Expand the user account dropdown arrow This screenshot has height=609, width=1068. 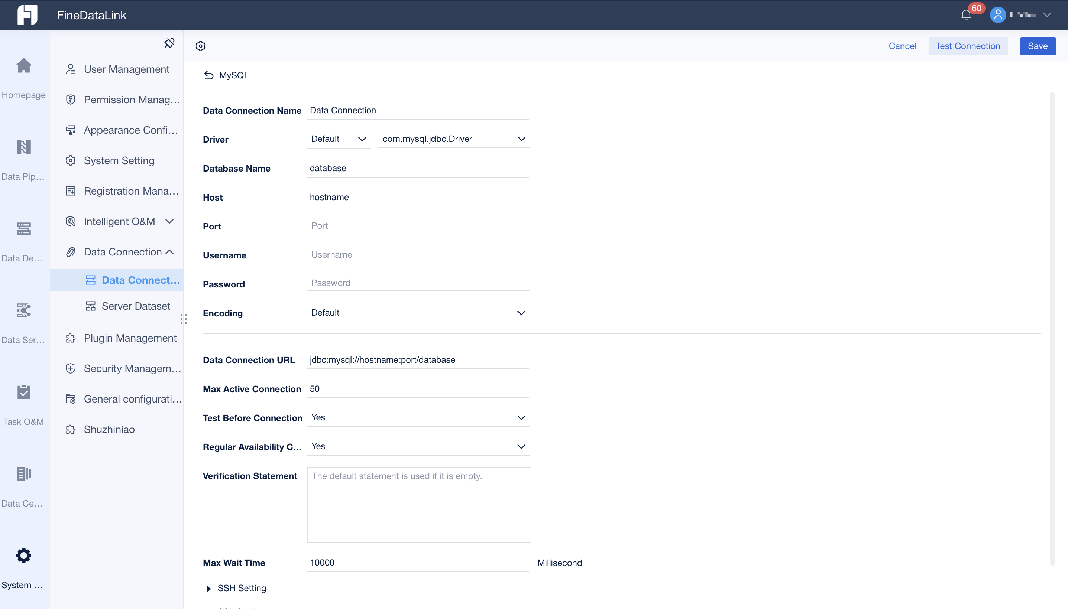coord(1047,15)
